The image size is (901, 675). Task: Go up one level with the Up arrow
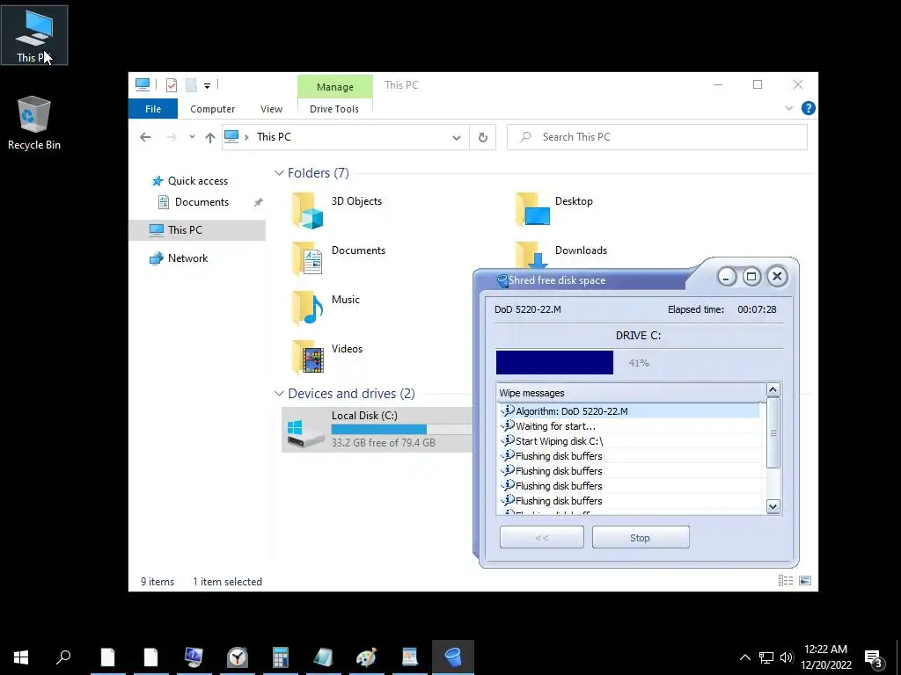[210, 137]
